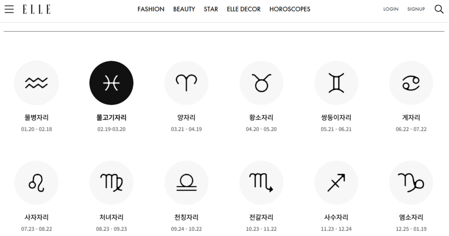
Task: Select the Libra scales symbol icon
Action: pos(186,182)
